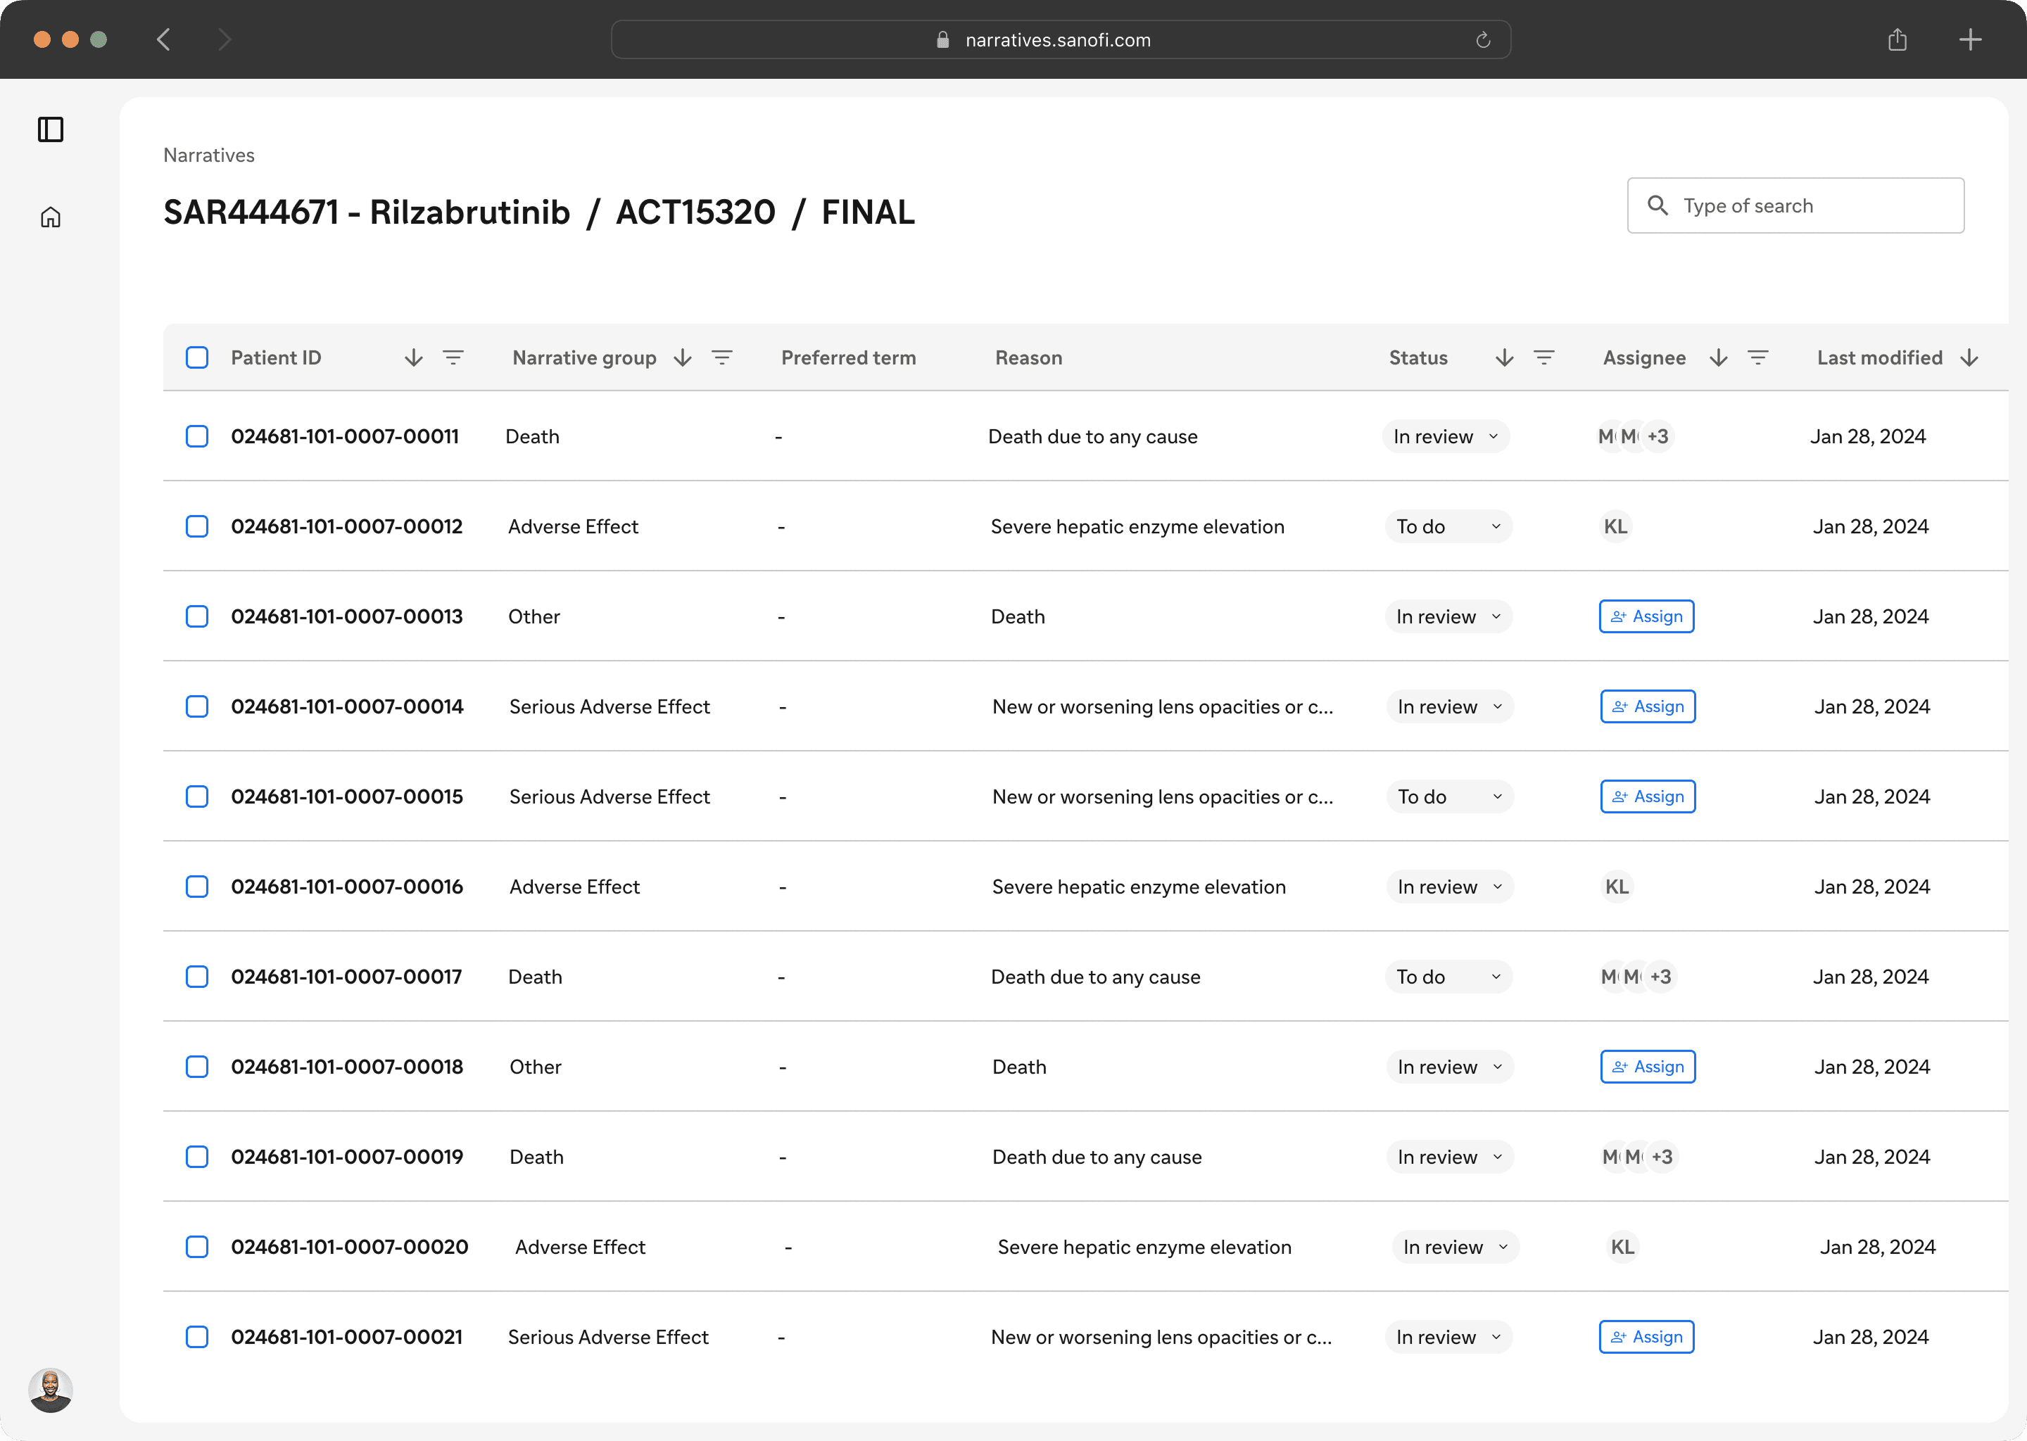The height and width of the screenshot is (1441, 2027).
Task: Click the Assign button for patient 00021
Action: 1646,1337
